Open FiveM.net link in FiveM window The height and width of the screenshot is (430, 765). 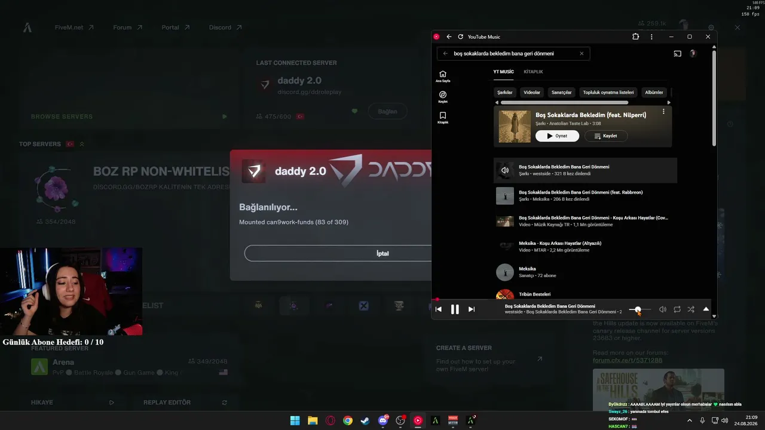[74, 27]
